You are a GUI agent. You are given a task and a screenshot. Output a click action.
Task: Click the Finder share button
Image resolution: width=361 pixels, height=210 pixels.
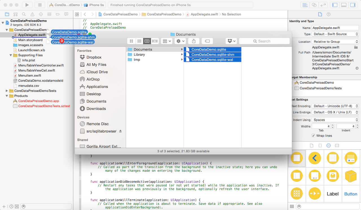tap(194, 41)
